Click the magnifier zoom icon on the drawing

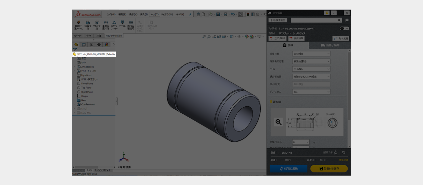pos(279,122)
